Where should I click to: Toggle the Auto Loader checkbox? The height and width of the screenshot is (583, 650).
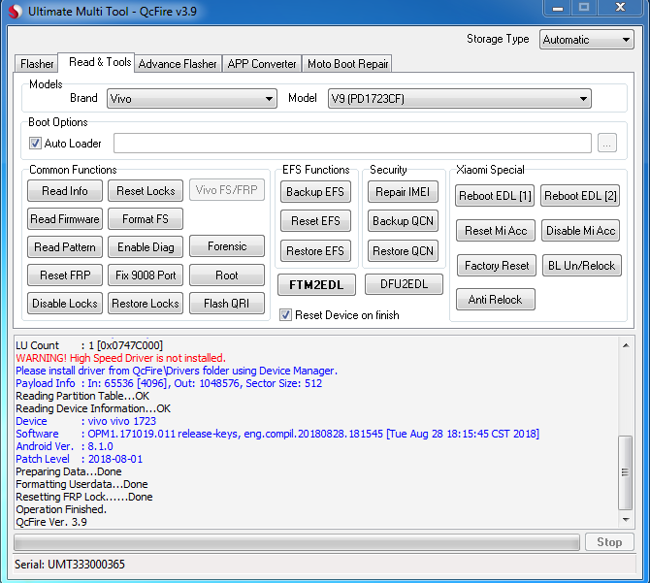pos(35,144)
